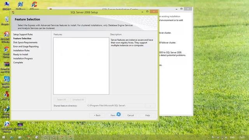This screenshot has width=249, height=140.
Task: Minimize the SQL Server 2008 Setup window
Action: [x=142, y=12]
